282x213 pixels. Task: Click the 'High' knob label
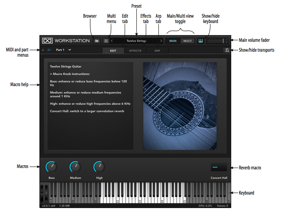click(x=99, y=178)
